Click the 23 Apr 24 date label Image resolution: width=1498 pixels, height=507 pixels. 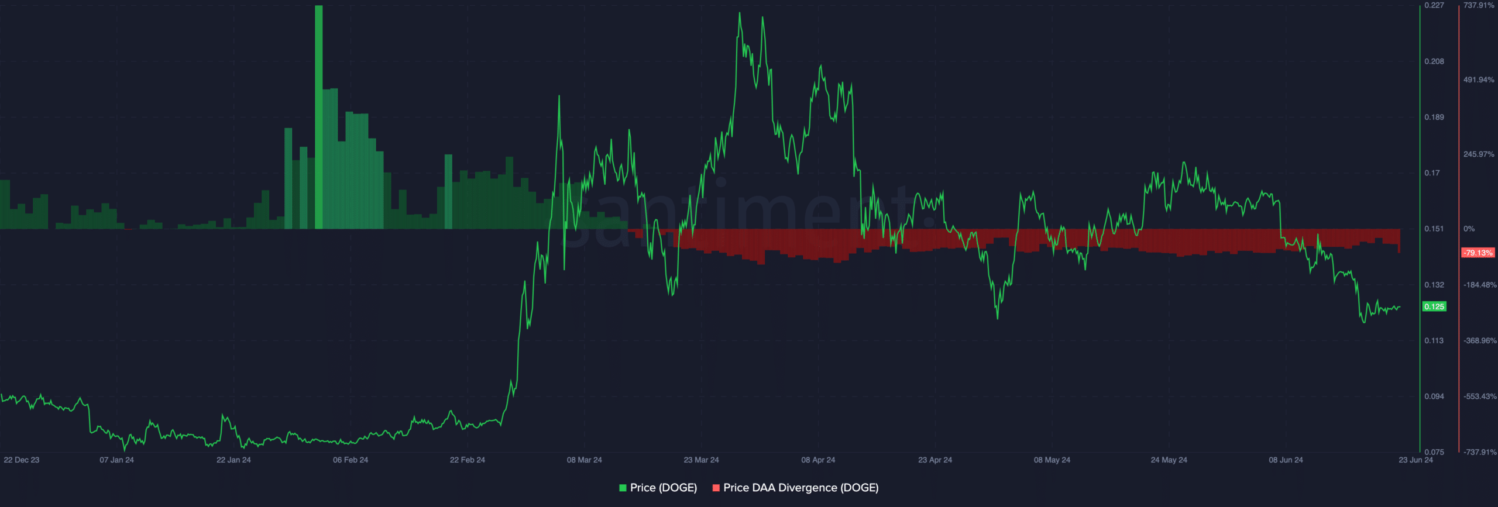pos(935,460)
